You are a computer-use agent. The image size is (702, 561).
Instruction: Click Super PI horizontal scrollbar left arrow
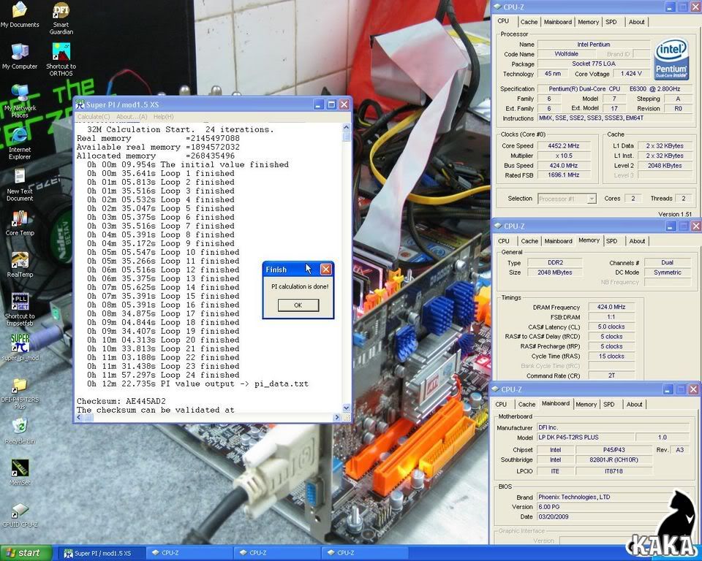click(x=79, y=417)
